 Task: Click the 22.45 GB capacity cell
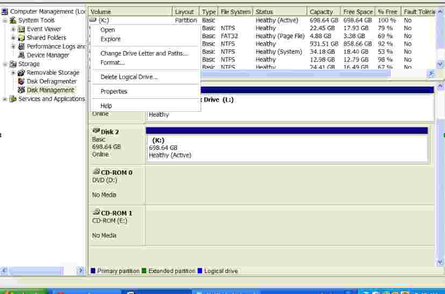pyautogui.click(x=322, y=28)
